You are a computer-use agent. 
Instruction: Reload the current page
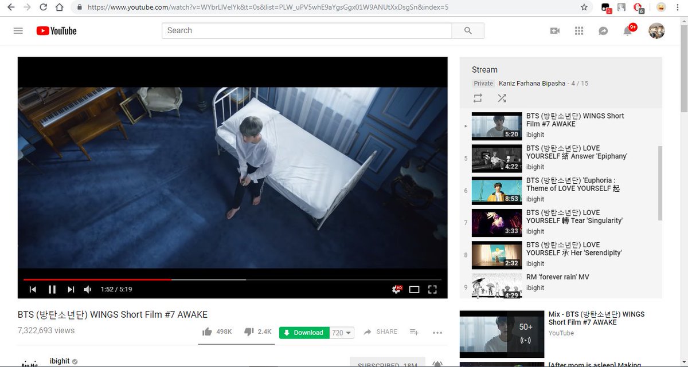pyautogui.click(x=43, y=7)
